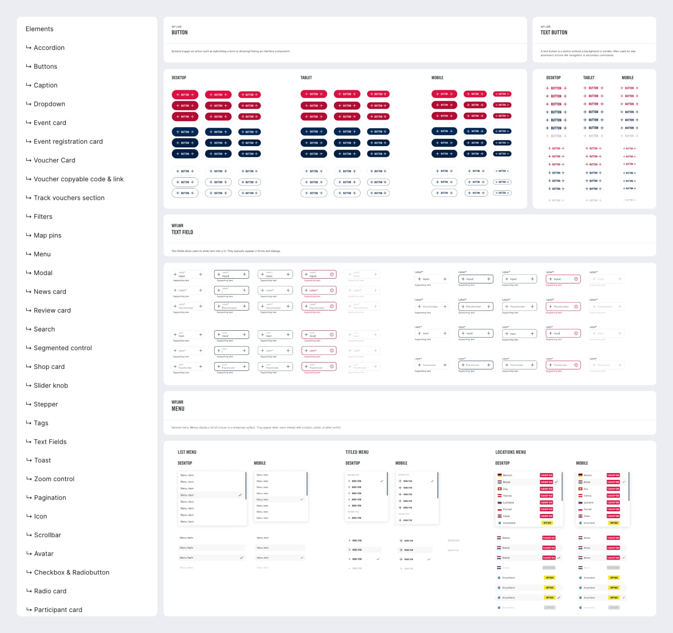Click the arrow icon beside Accordion in sidebar

pos(28,47)
